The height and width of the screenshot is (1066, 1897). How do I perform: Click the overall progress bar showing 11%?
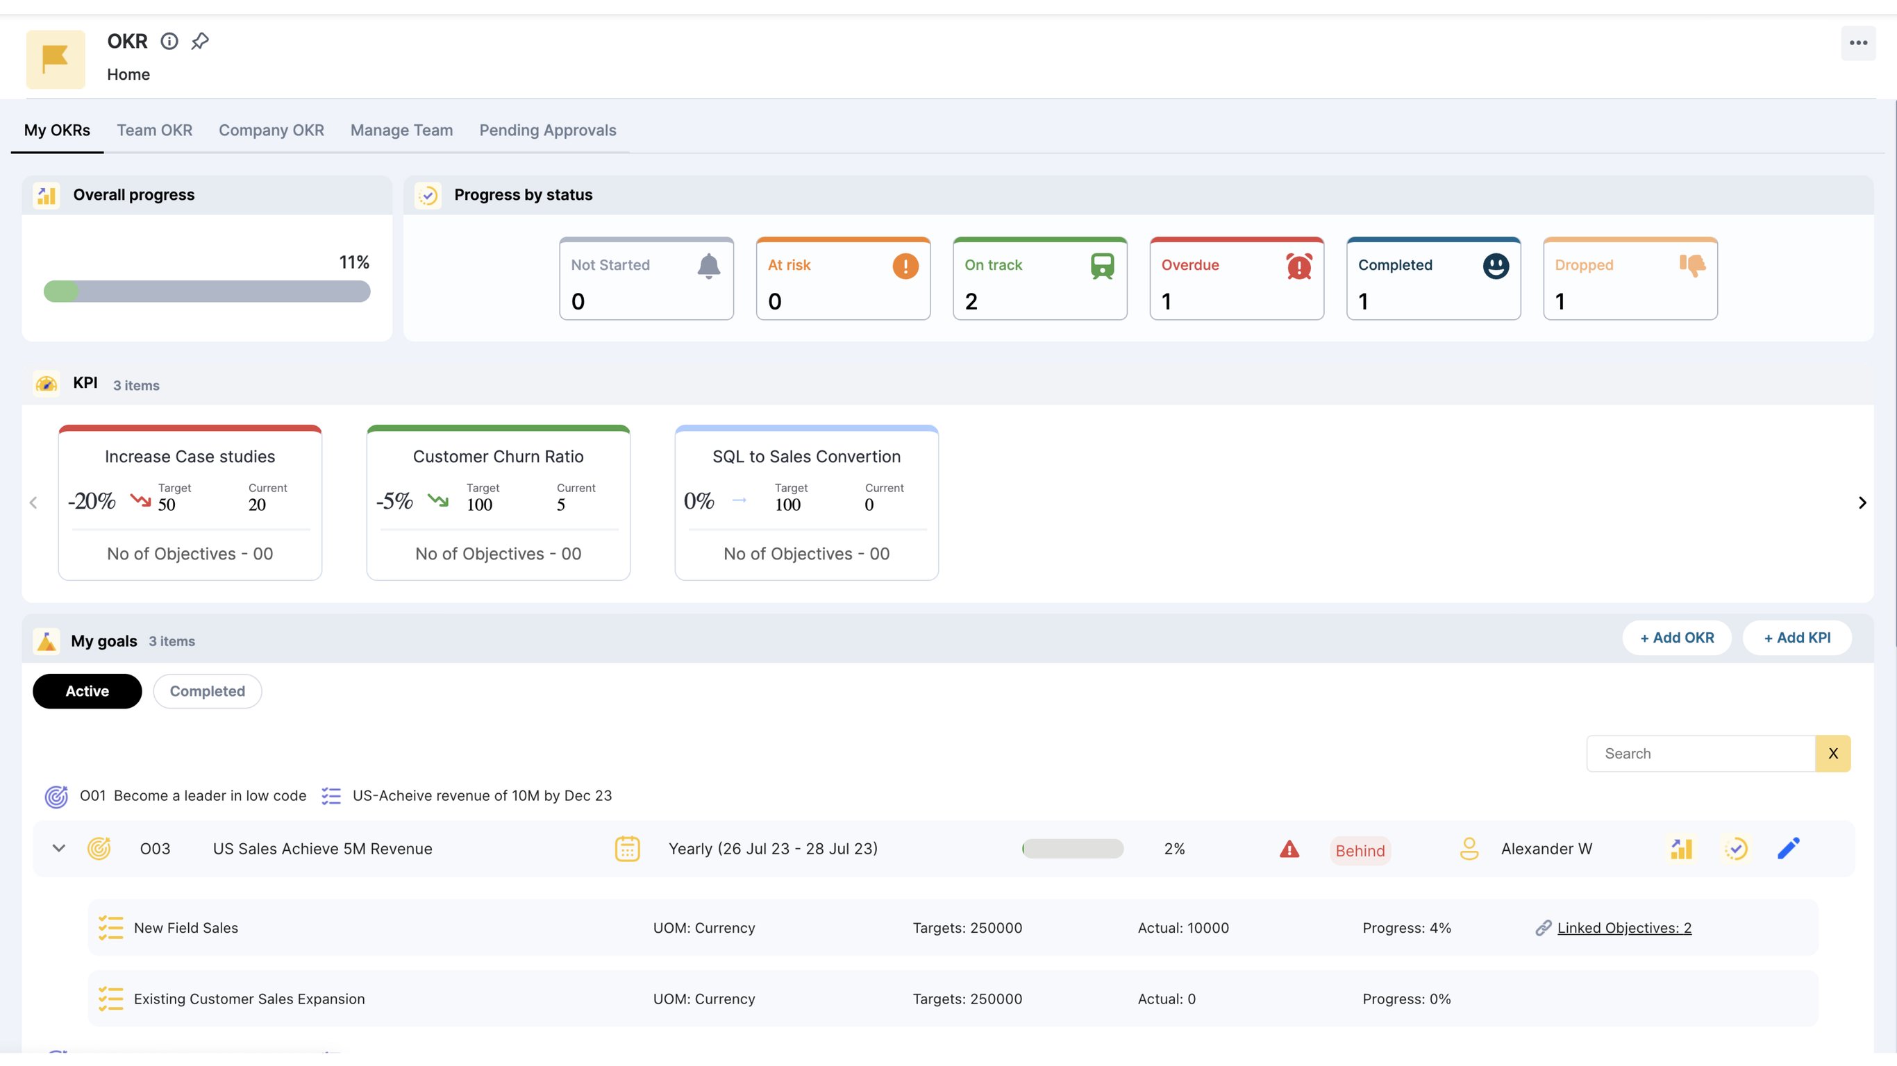(207, 291)
